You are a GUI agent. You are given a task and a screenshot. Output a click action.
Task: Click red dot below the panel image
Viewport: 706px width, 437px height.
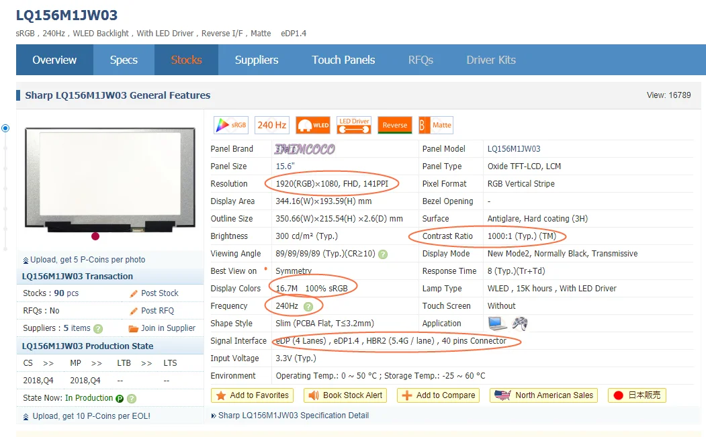(95, 236)
